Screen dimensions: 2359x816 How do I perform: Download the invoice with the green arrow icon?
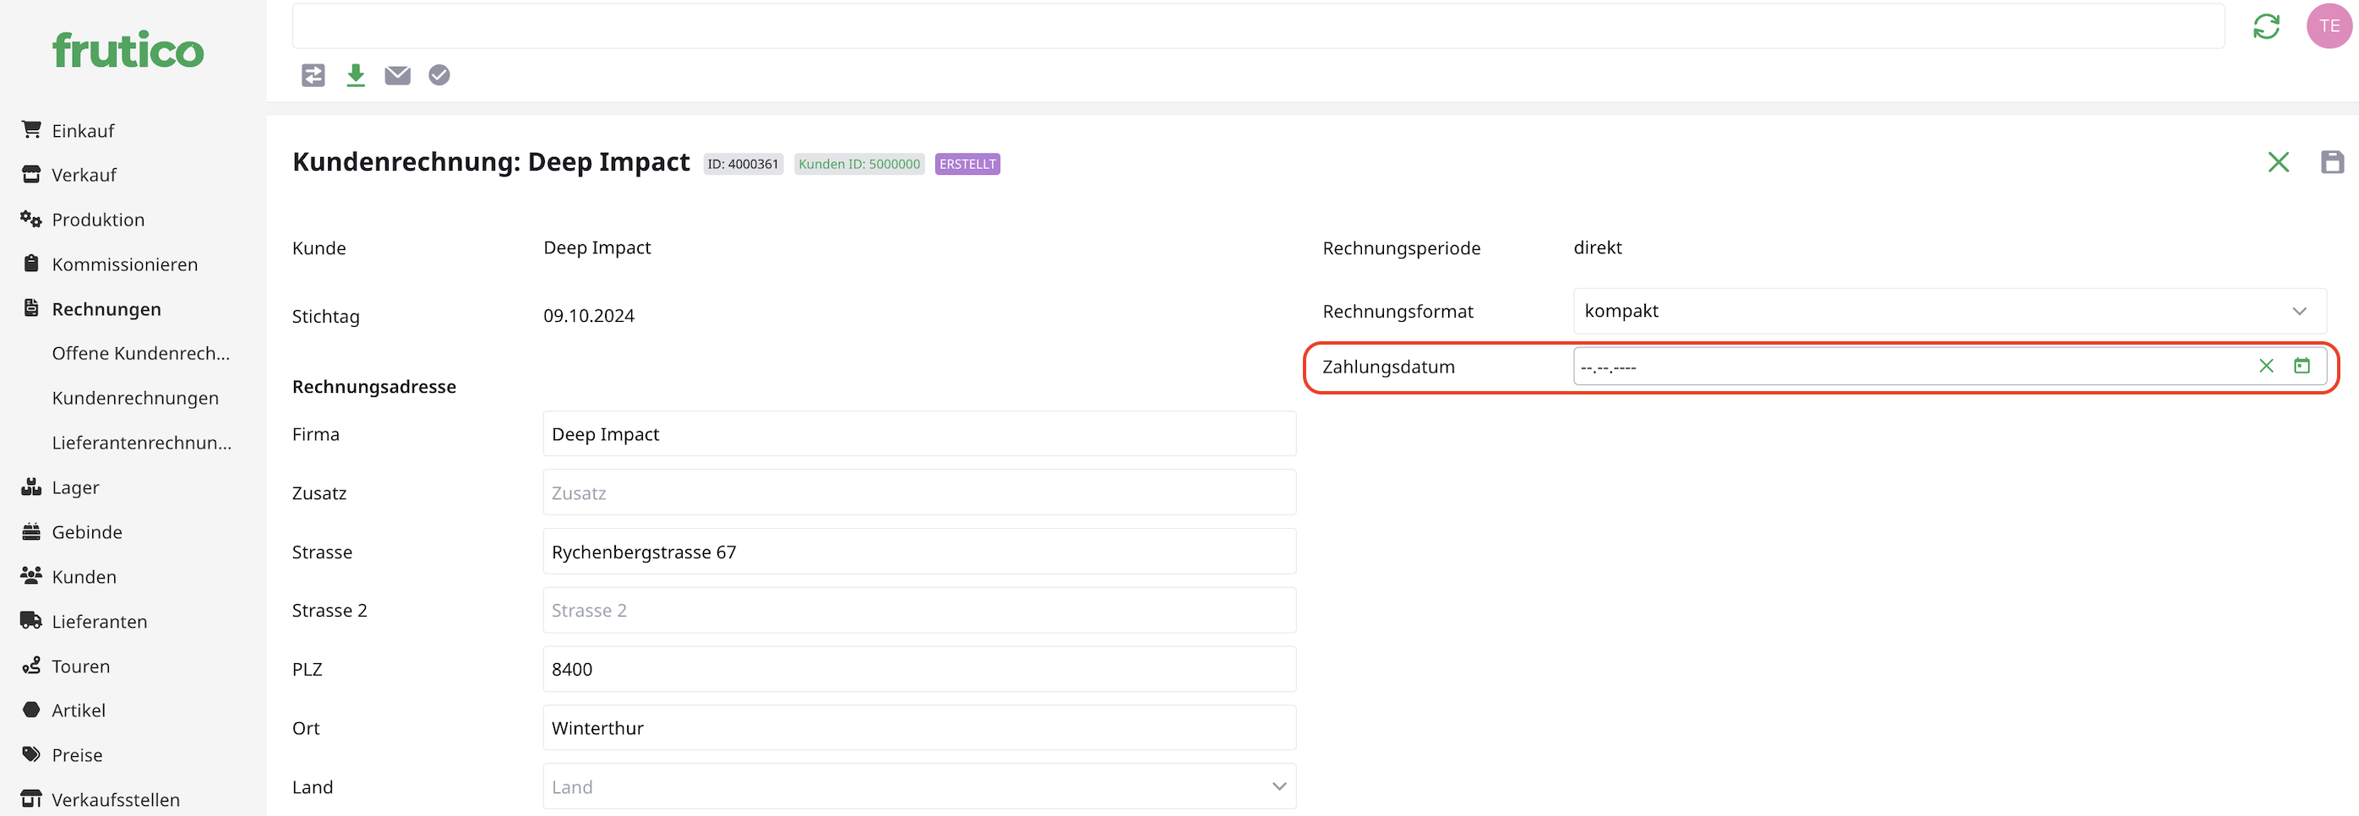(x=356, y=75)
